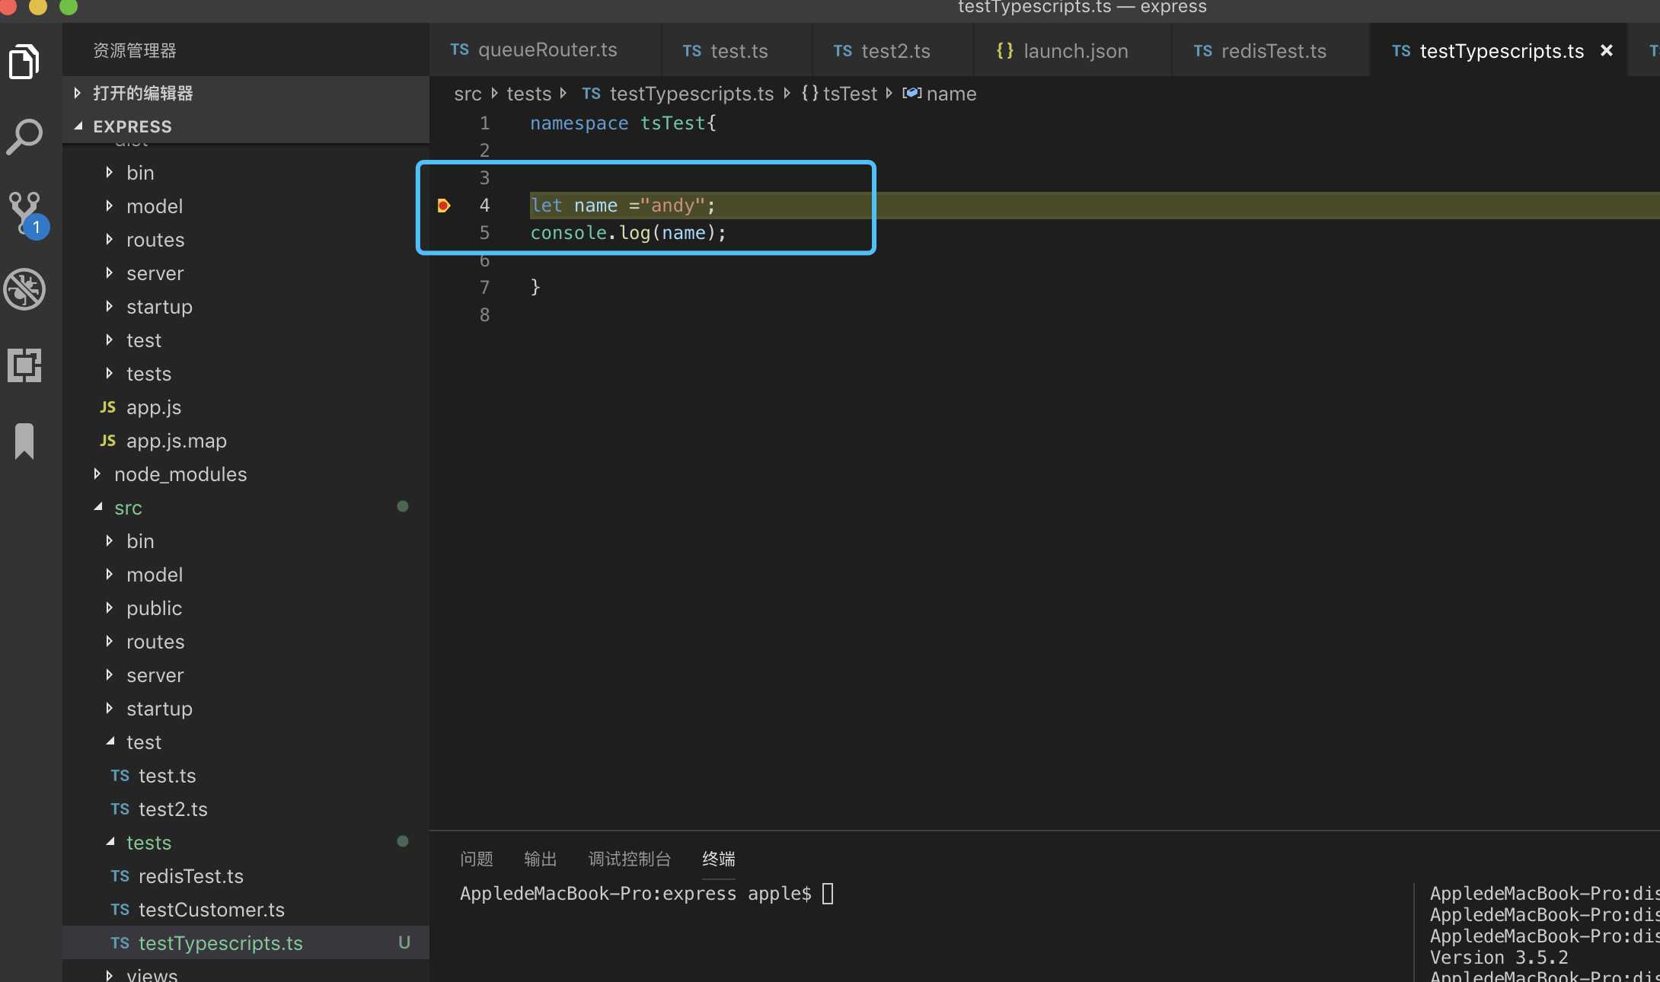Collapse the src folder

point(246,508)
